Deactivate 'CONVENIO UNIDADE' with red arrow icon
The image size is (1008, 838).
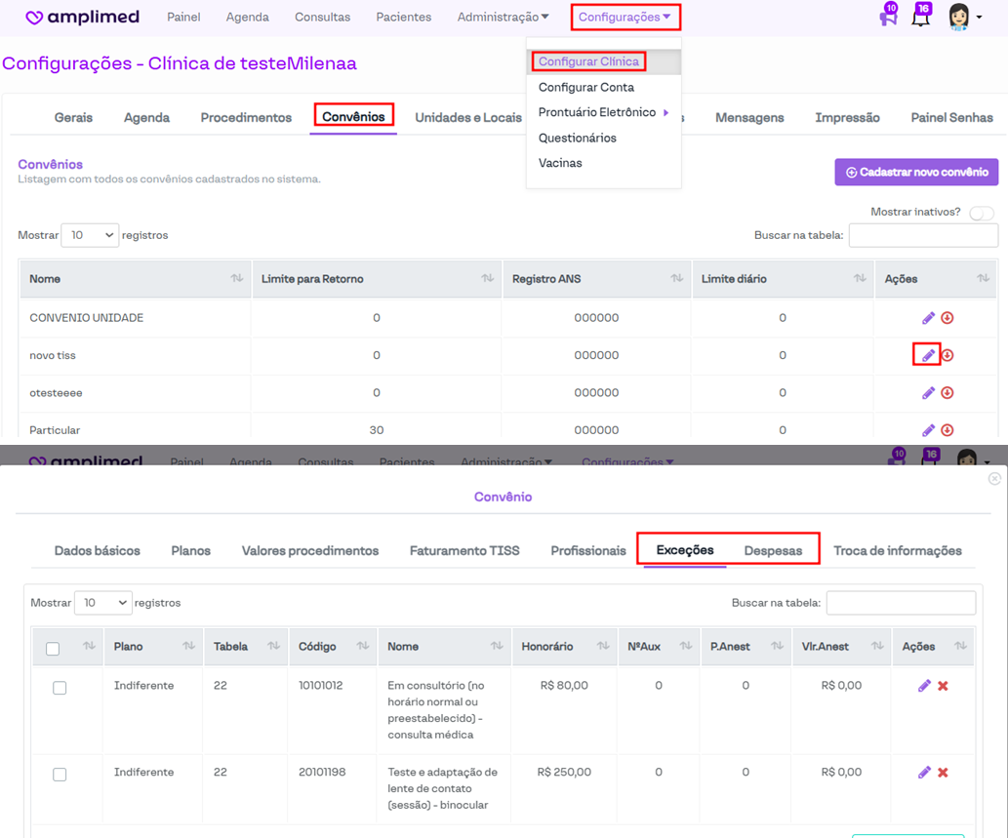click(x=947, y=318)
